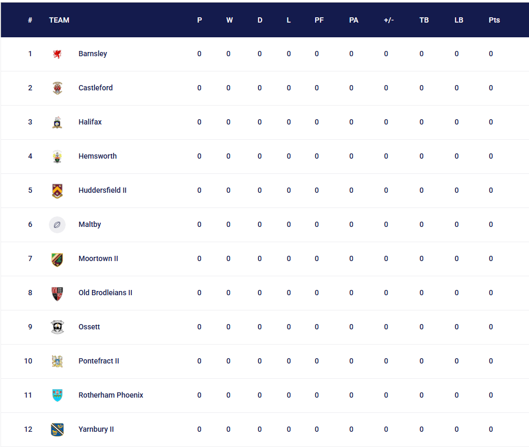
Task: Select Maltby's placeholder rugby ball icon
Action: pyautogui.click(x=57, y=225)
